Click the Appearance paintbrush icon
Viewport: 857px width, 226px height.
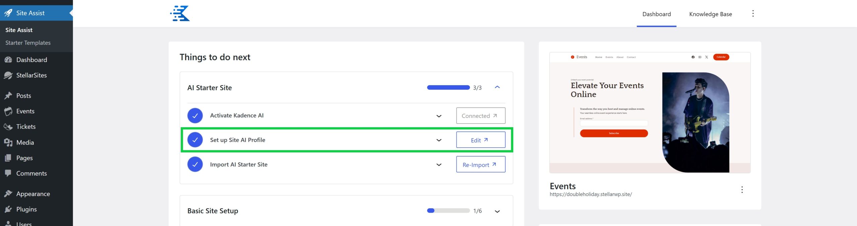[x=8, y=194]
